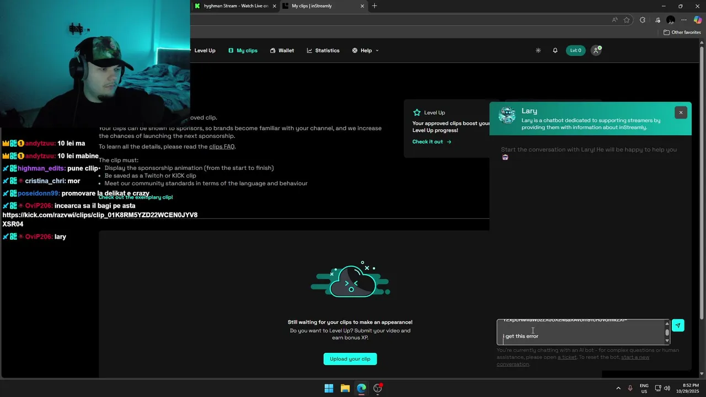Image resolution: width=706 pixels, height=397 pixels.
Task: Open the Statistics section
Action: pyautogui.click(x=323, y=50)
